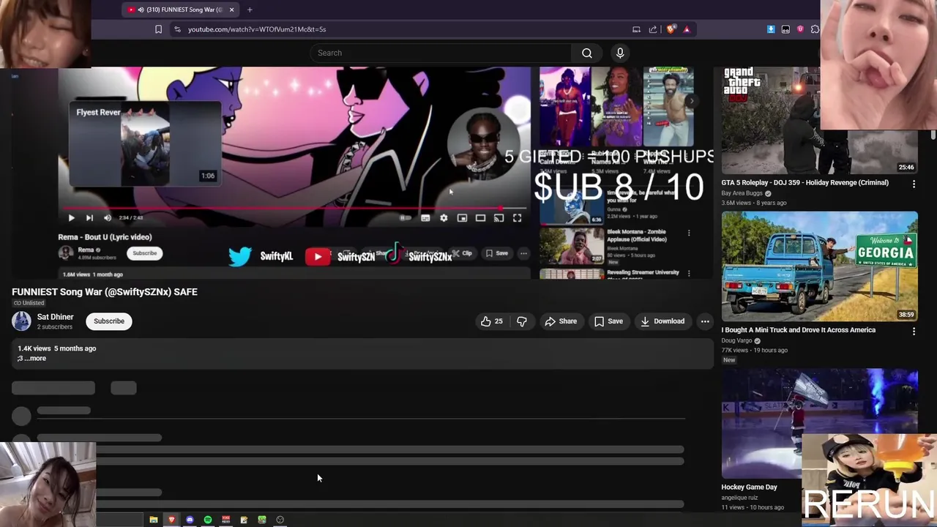Click FUNNIEST Song War video title
Viewport: 937px width, 527px height.
105,292
